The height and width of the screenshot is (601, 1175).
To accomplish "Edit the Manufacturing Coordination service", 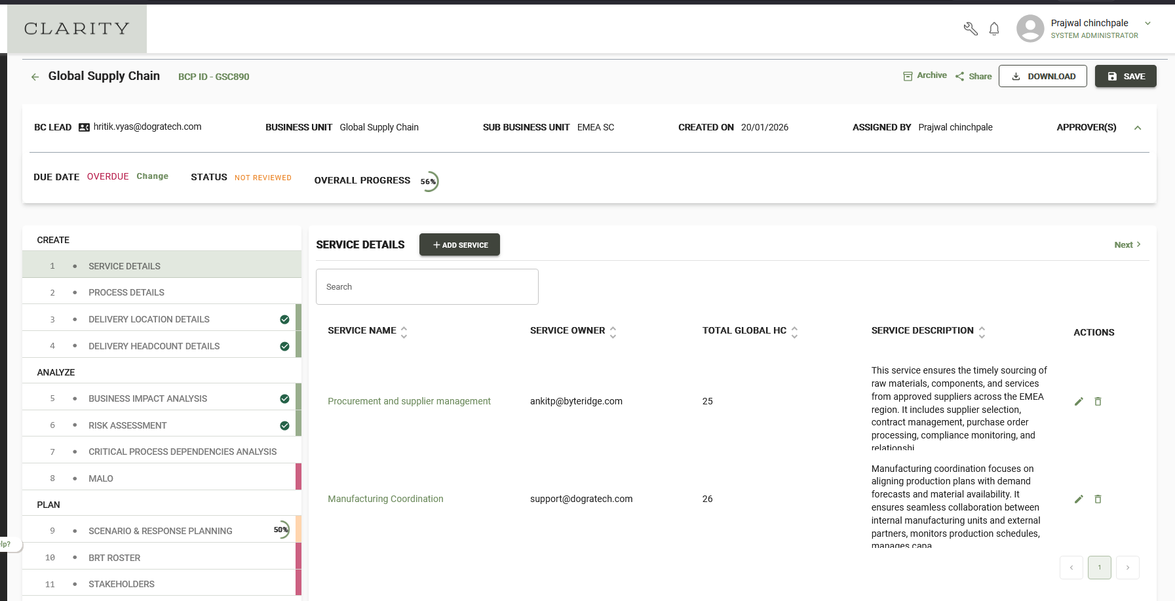I will (1079, 499).
